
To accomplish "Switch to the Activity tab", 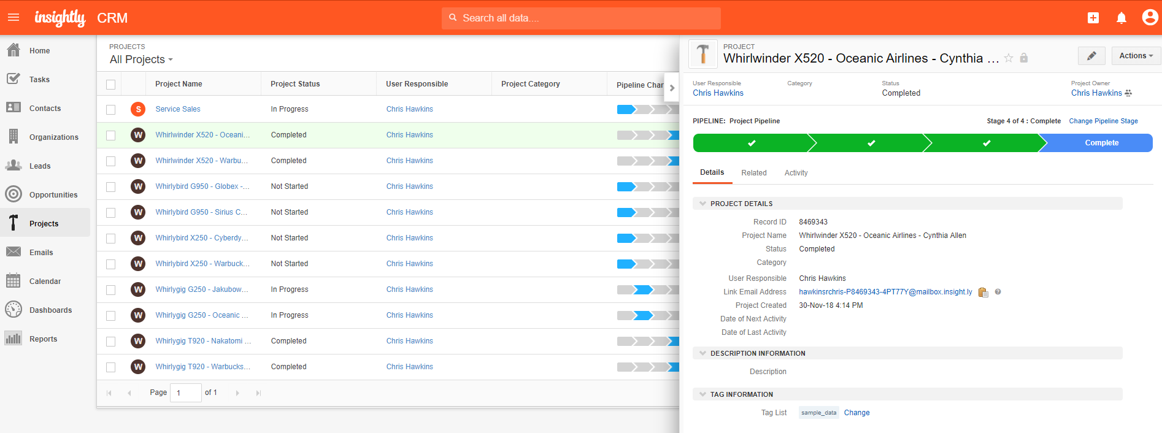I will click(796, 173).
